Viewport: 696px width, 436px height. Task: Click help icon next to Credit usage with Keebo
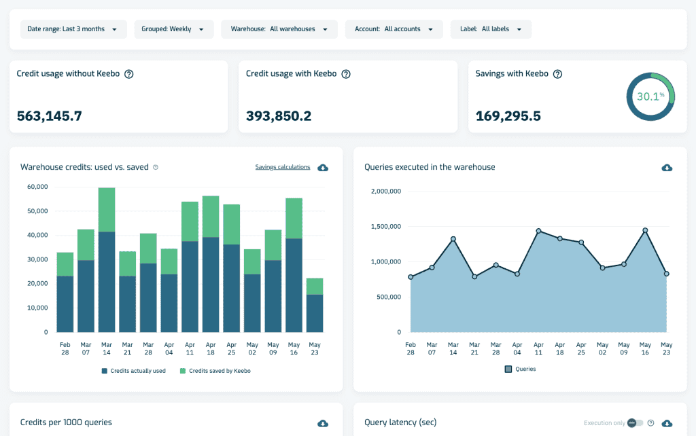346,74
